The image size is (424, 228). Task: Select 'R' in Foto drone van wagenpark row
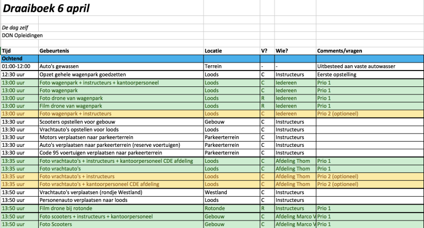tap(267, 98)
